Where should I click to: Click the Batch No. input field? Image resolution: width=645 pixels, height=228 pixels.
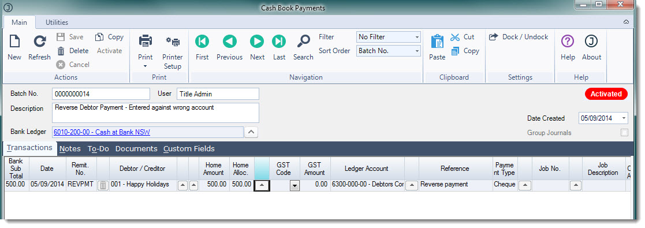click(101, 94)
